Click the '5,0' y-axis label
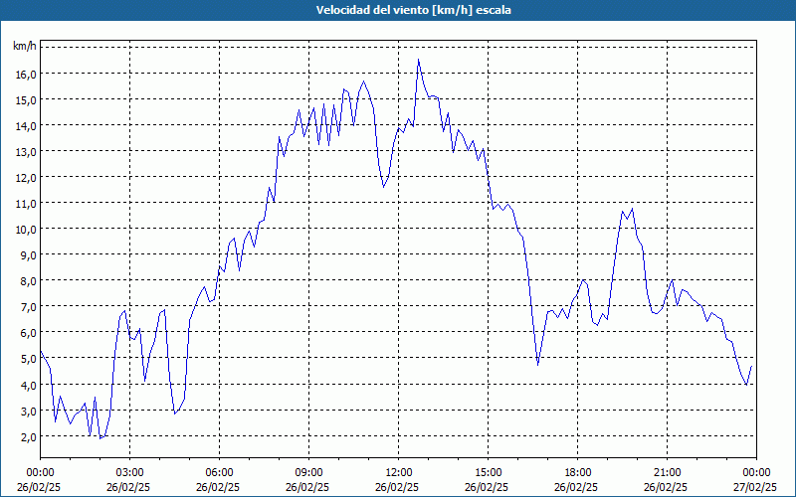796x497 pixels. coord(29,359)
